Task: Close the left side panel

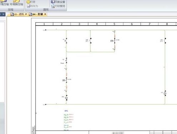Action: pyautogui.click(x=4, y=14)
